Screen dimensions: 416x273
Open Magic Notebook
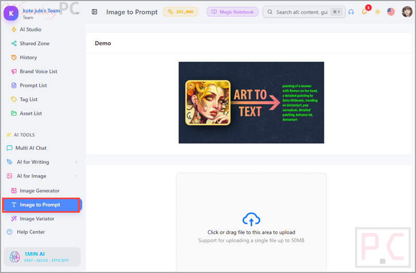pos(232,12)
